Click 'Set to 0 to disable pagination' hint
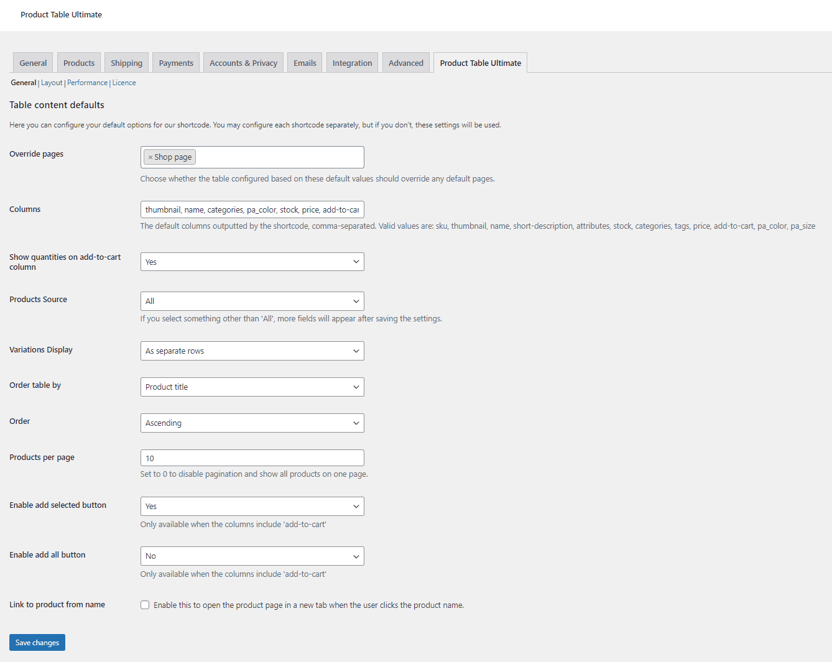 (x=254, y=474)
